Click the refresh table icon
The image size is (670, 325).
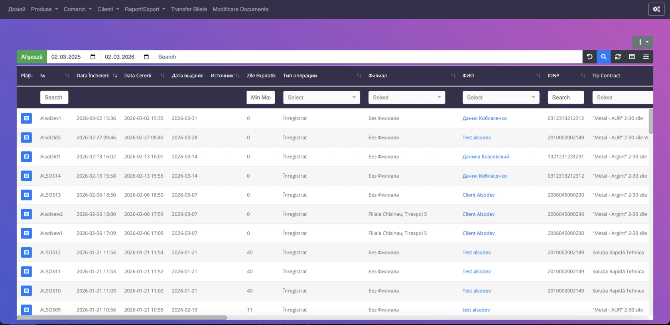pyautogui.click(x=618, y=57)
